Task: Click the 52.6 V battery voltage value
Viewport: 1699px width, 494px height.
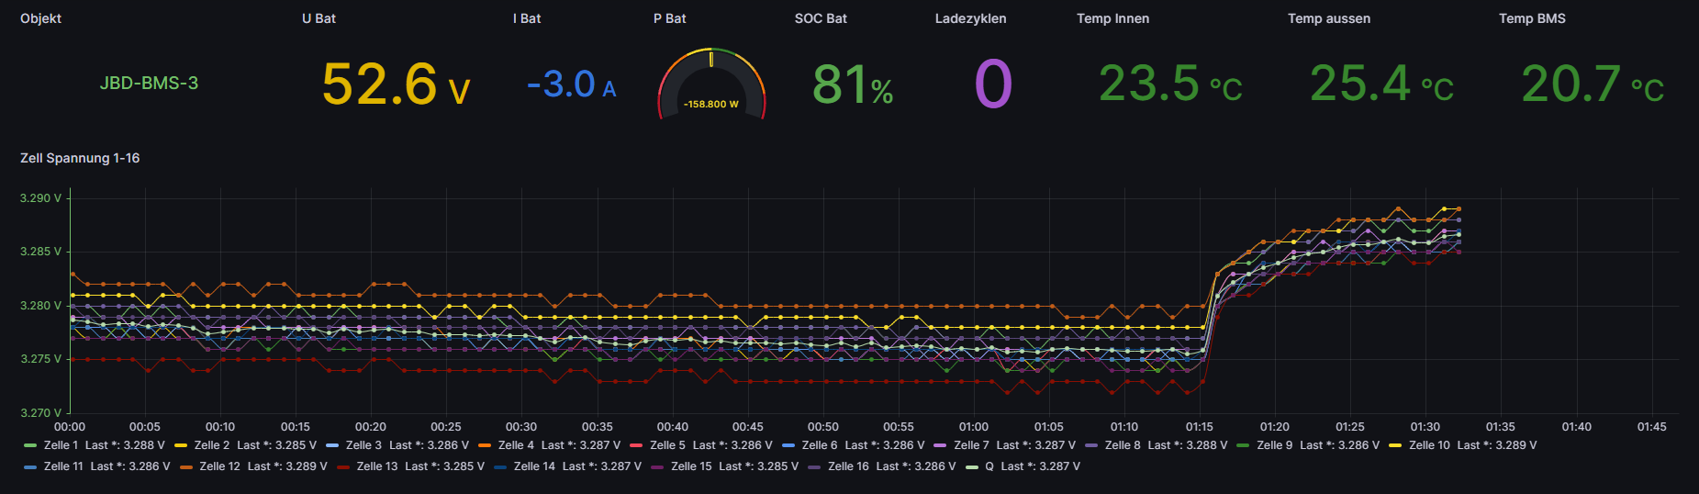Action: (x=396, y=84)
